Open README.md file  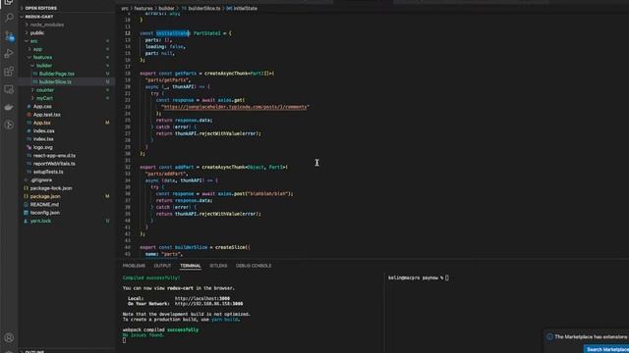coord(44,205)
